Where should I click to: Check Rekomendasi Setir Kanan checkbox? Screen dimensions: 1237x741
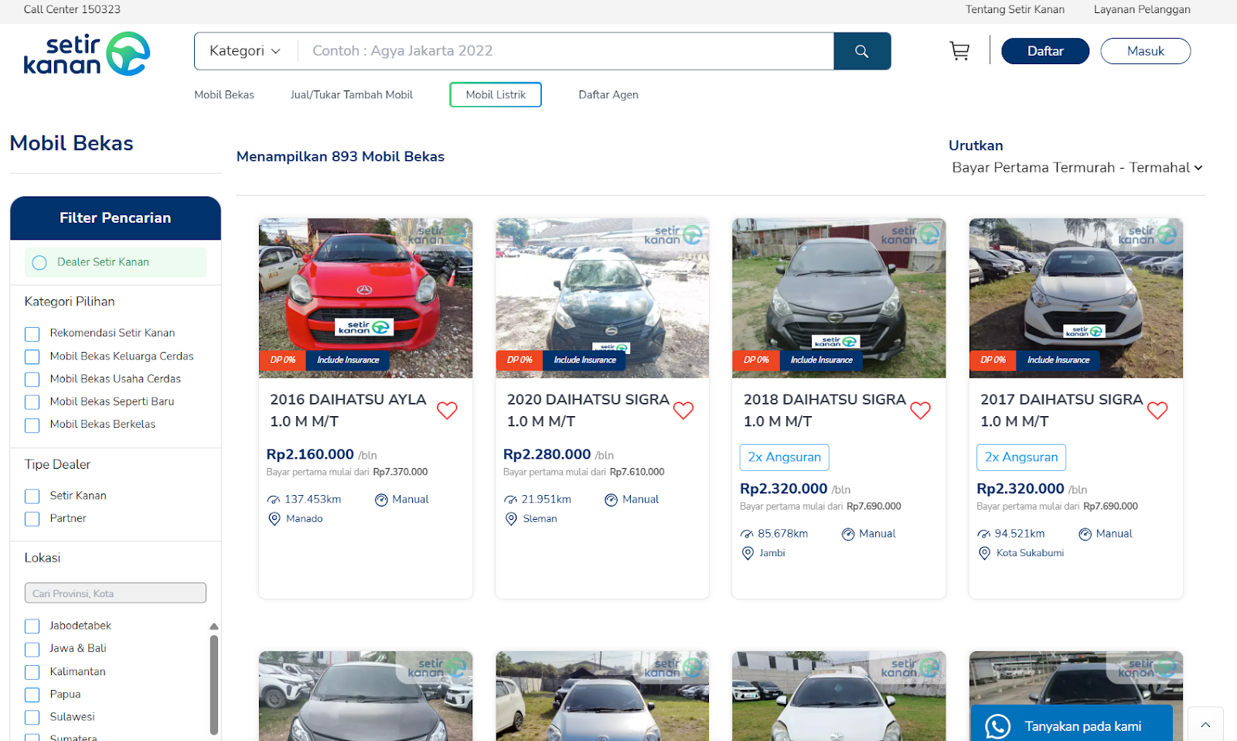(x=32, y=334)
